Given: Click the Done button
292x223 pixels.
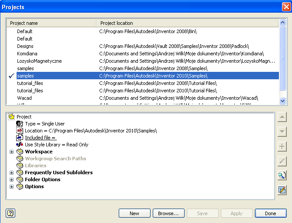Looking at the screenshot, I should [x=271, y=213].
